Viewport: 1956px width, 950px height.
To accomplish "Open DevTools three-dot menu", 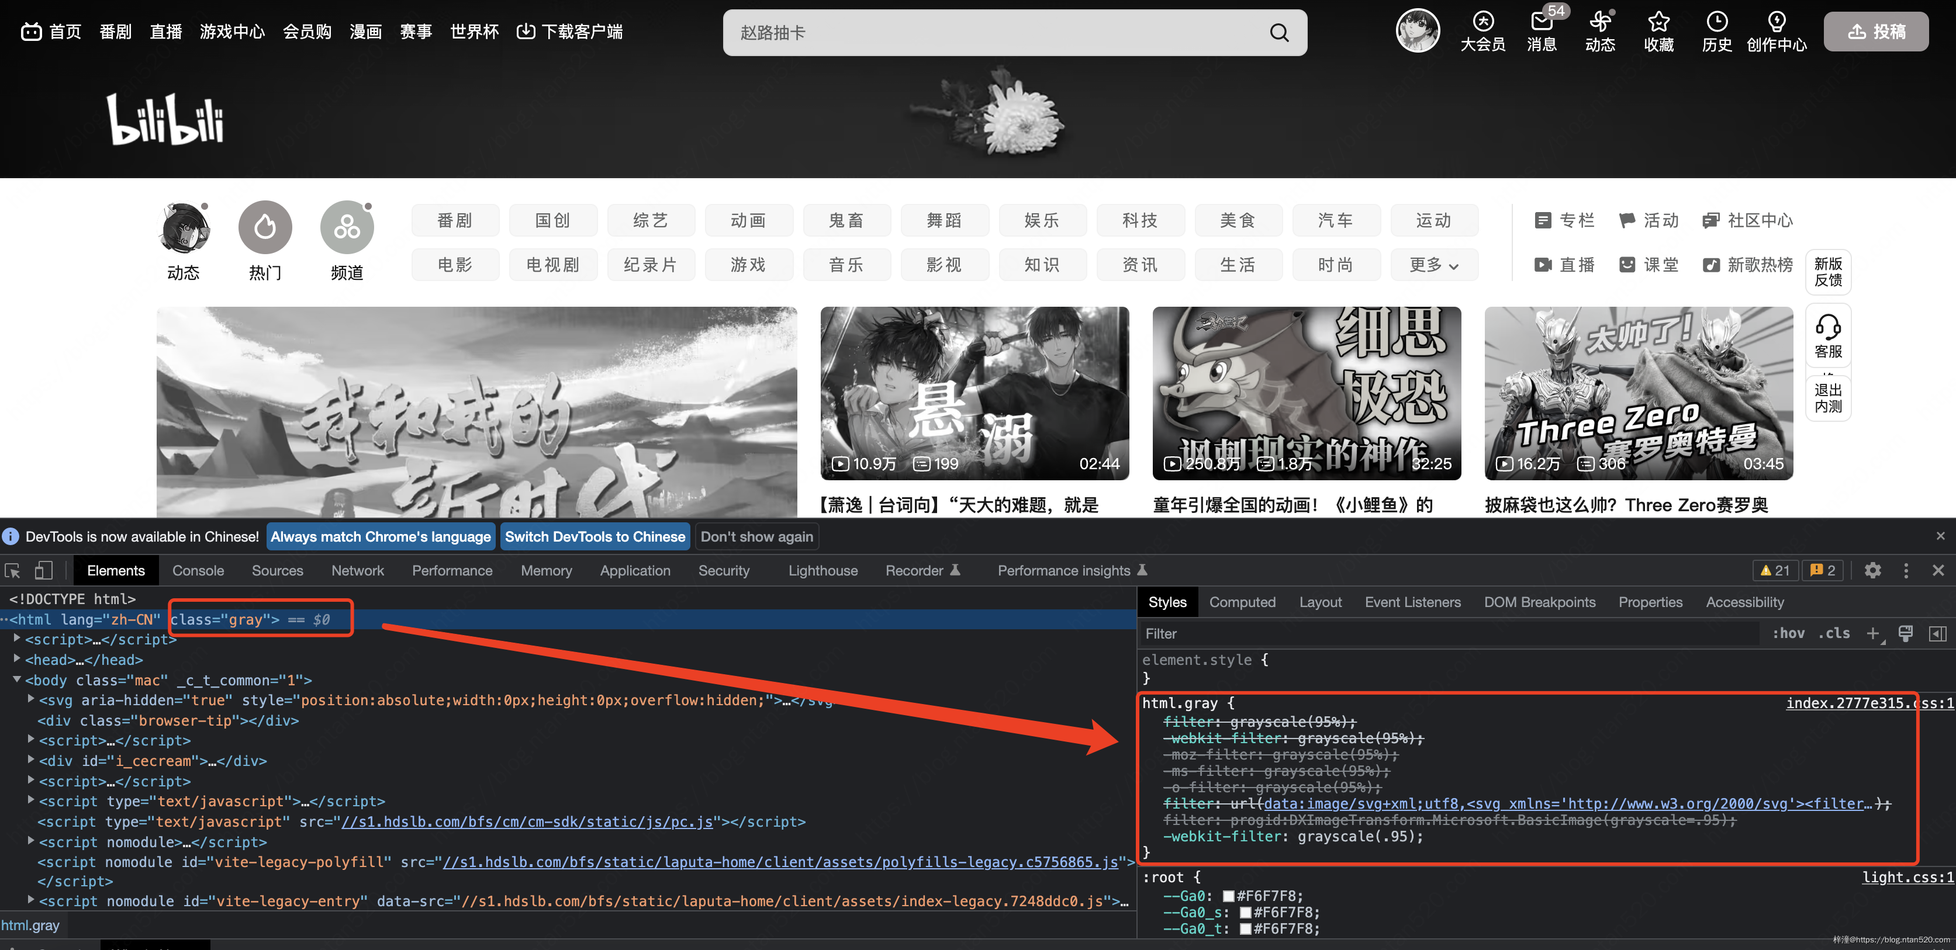I will pos(1906,571).
